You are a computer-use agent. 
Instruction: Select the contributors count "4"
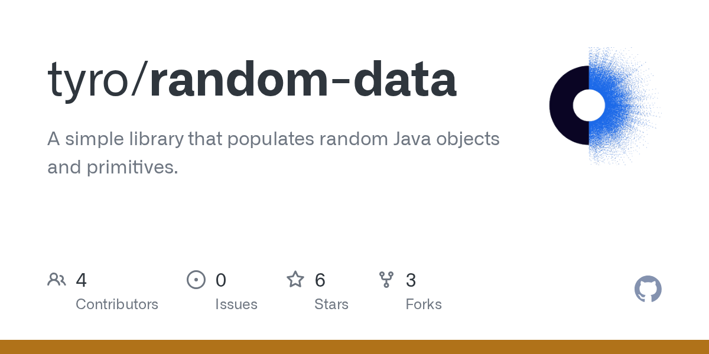82,280
